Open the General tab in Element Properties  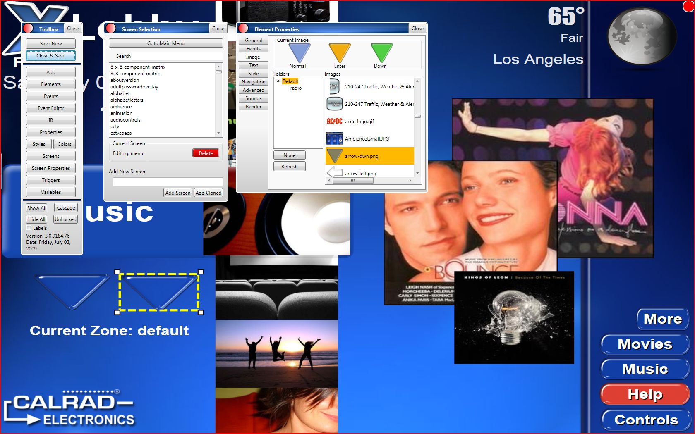point(254,41)
